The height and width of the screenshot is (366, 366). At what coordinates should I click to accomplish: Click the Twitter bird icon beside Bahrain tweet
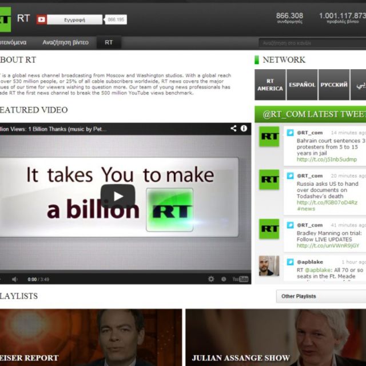pos(290,133)
